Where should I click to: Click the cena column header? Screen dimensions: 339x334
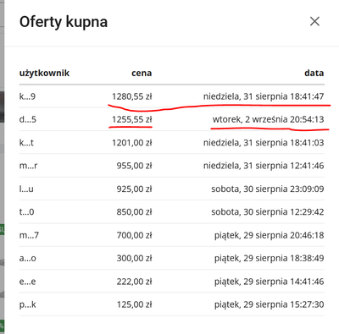(142, 74)
